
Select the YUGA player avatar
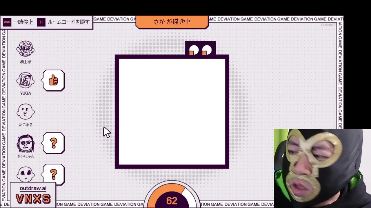[x=26, y=81]
